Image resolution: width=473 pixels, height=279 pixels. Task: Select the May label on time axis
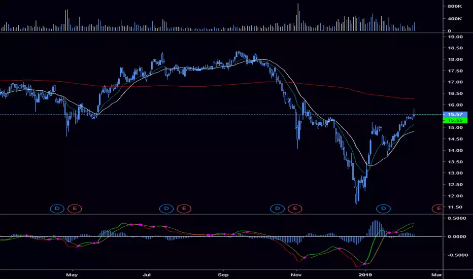72,275
